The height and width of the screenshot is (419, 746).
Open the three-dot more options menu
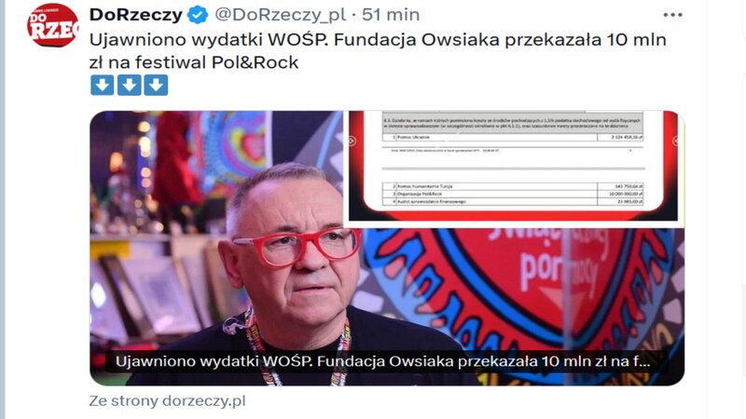tap(672, 15)
